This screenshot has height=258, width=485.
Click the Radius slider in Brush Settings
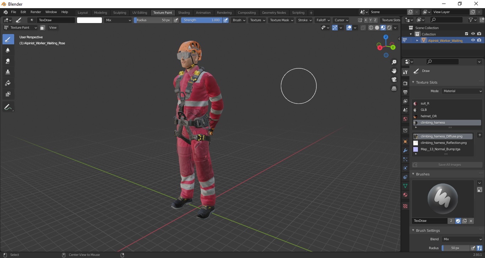tap(456, 248)
